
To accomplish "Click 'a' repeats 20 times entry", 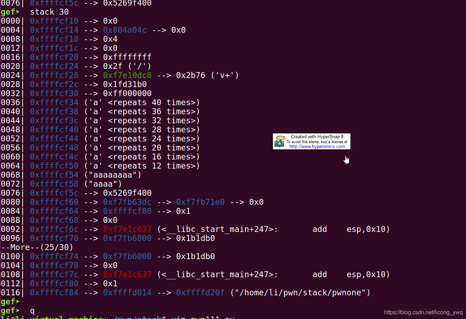I will point(142,148).
